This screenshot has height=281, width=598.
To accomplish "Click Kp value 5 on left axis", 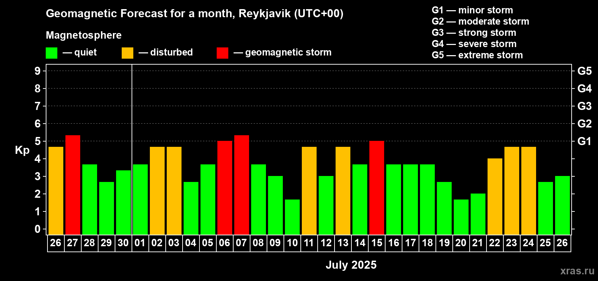I will (38, 141).
